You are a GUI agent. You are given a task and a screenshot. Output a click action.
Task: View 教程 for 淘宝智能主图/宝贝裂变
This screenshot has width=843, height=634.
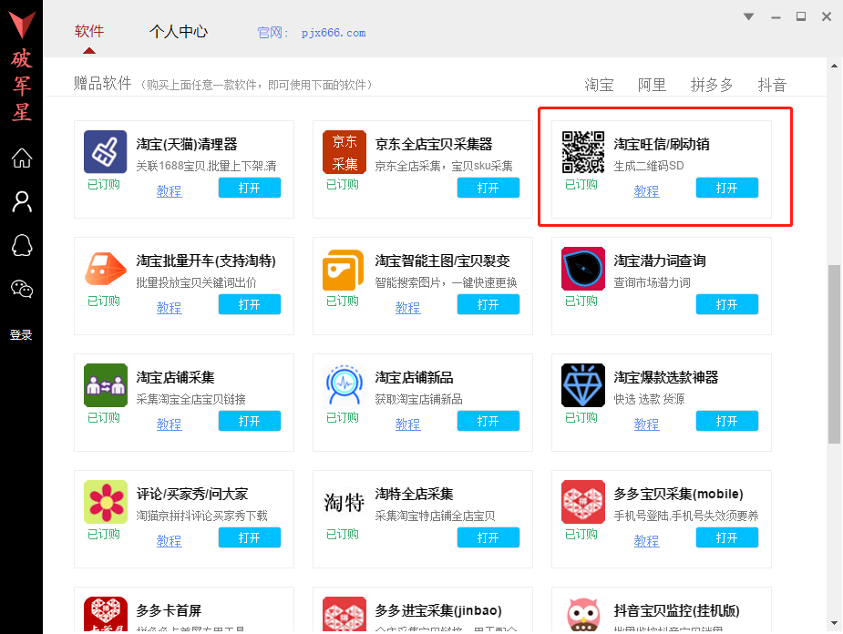[x=407, y=308]
